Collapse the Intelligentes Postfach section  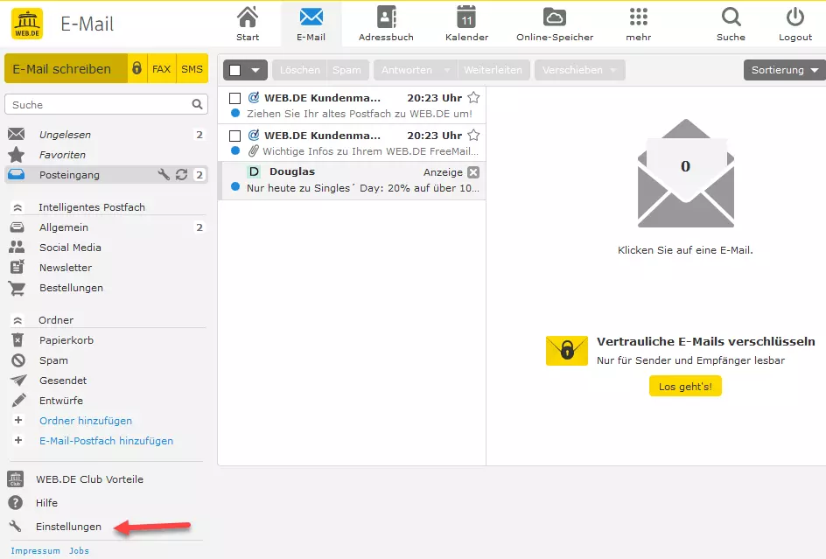[17, 207]
